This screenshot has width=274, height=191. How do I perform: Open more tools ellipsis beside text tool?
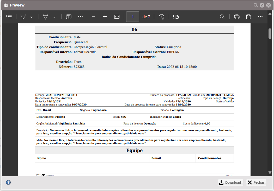pos(80,17)
